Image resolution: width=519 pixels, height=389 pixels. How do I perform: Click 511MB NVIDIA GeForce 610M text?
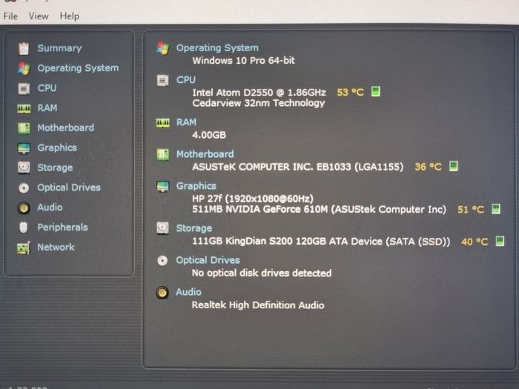(x=259, y=210)
